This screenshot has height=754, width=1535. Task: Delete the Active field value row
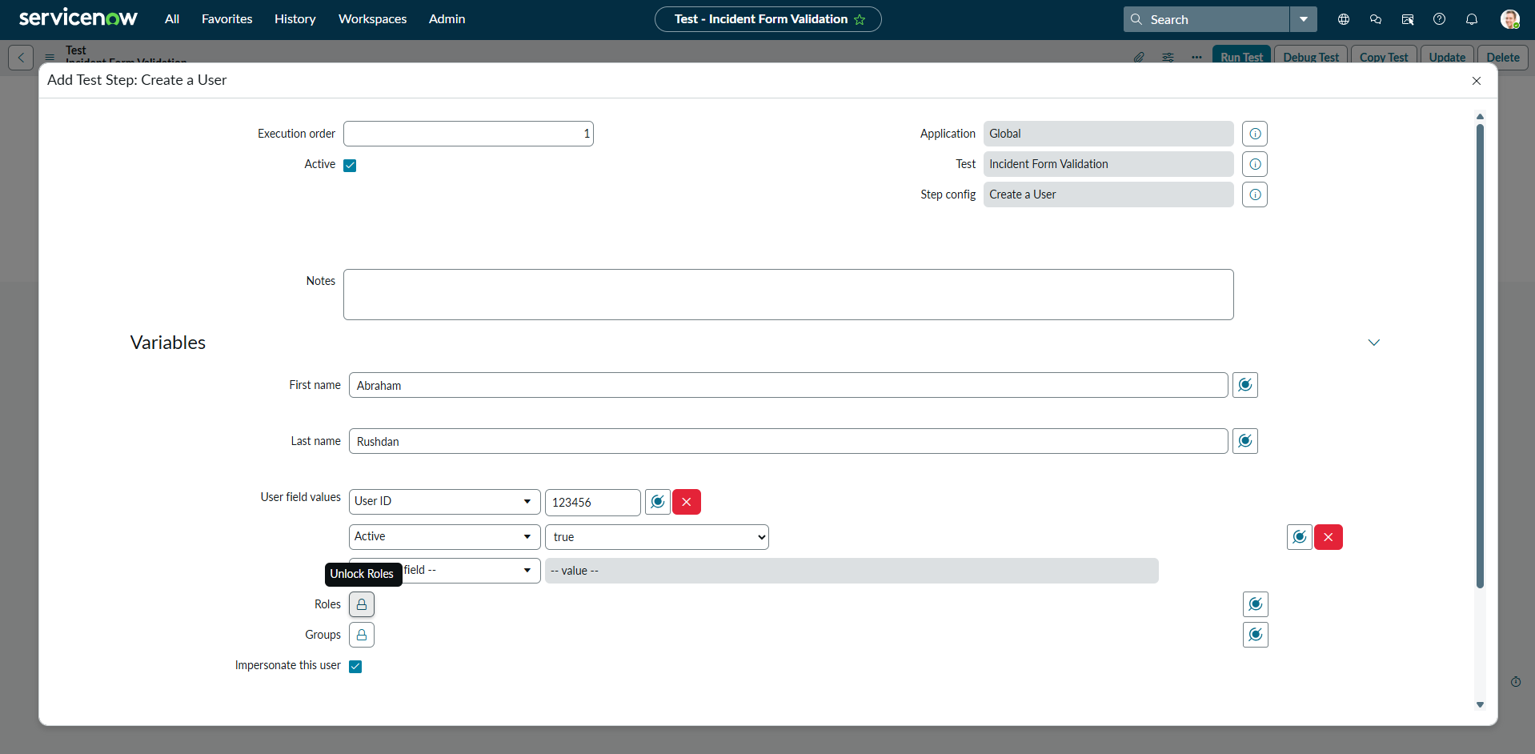click(x=1328, y=537)
